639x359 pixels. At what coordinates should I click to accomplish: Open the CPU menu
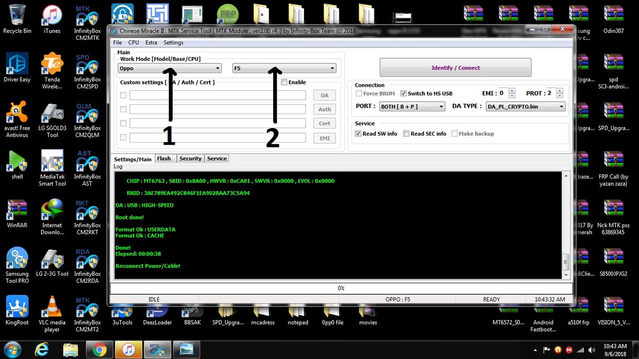pos(133,42)
